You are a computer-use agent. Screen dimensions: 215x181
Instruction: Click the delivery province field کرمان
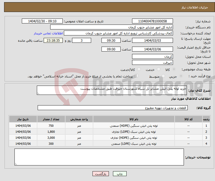pyautogui.click(x=152, y=56)
